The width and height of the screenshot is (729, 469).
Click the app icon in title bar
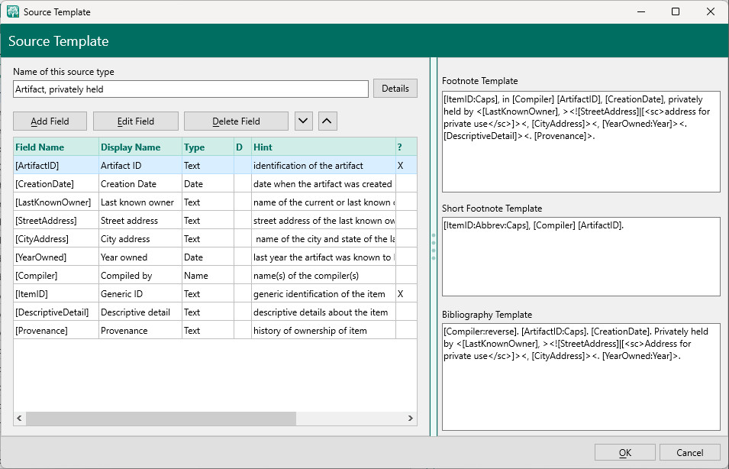12,11
